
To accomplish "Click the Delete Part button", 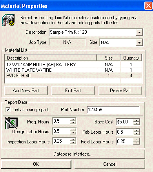I will pos(120,91).
